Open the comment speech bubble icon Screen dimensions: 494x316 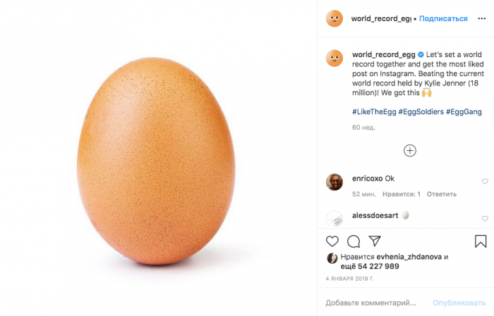pyautogui.click(x=354, y=241)
